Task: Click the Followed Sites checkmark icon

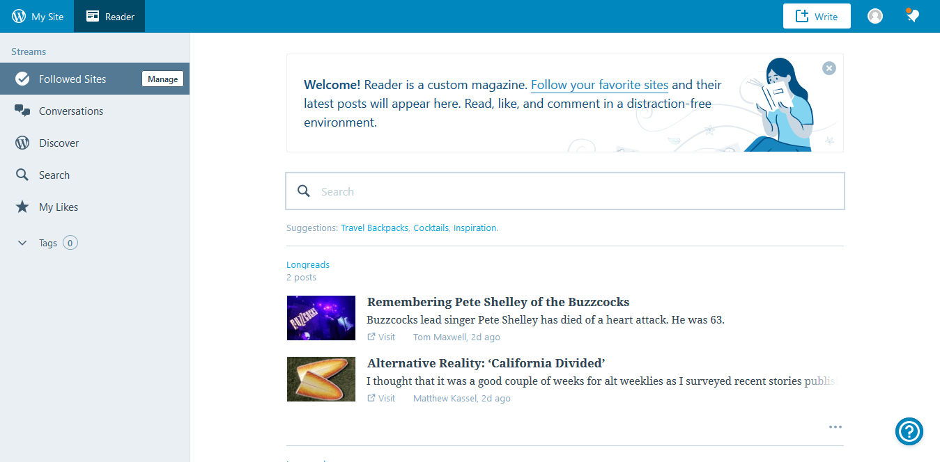Action: (22, 79)
